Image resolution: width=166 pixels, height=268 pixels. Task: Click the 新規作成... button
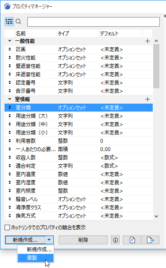click(x=25, y=240)
